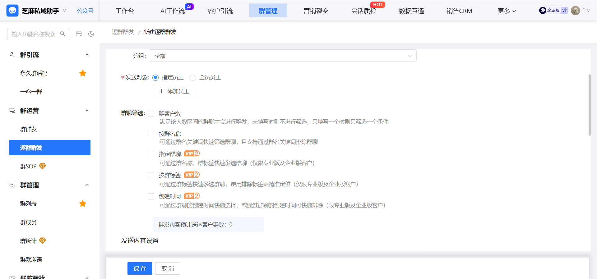Viewport: 597px width, 279px height.
Task: Click the 公众号 link
Action: pyautogui.click(x=85, y=11)
